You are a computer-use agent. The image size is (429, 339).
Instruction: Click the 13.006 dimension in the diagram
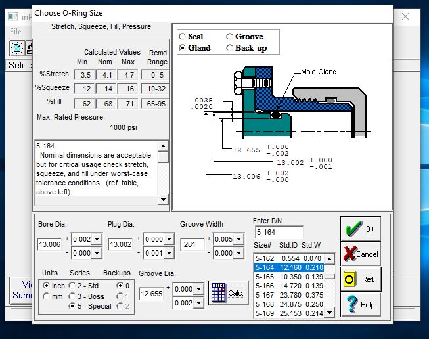click(246, 177)
